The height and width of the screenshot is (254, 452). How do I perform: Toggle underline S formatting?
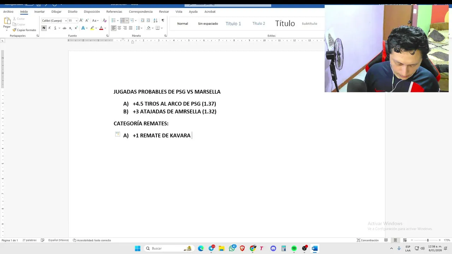55,28
